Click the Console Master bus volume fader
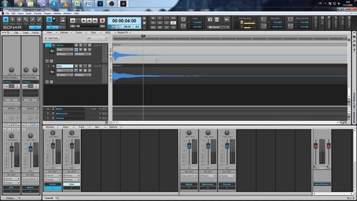This screenshot has width=357, height=201. click(189, 146)
